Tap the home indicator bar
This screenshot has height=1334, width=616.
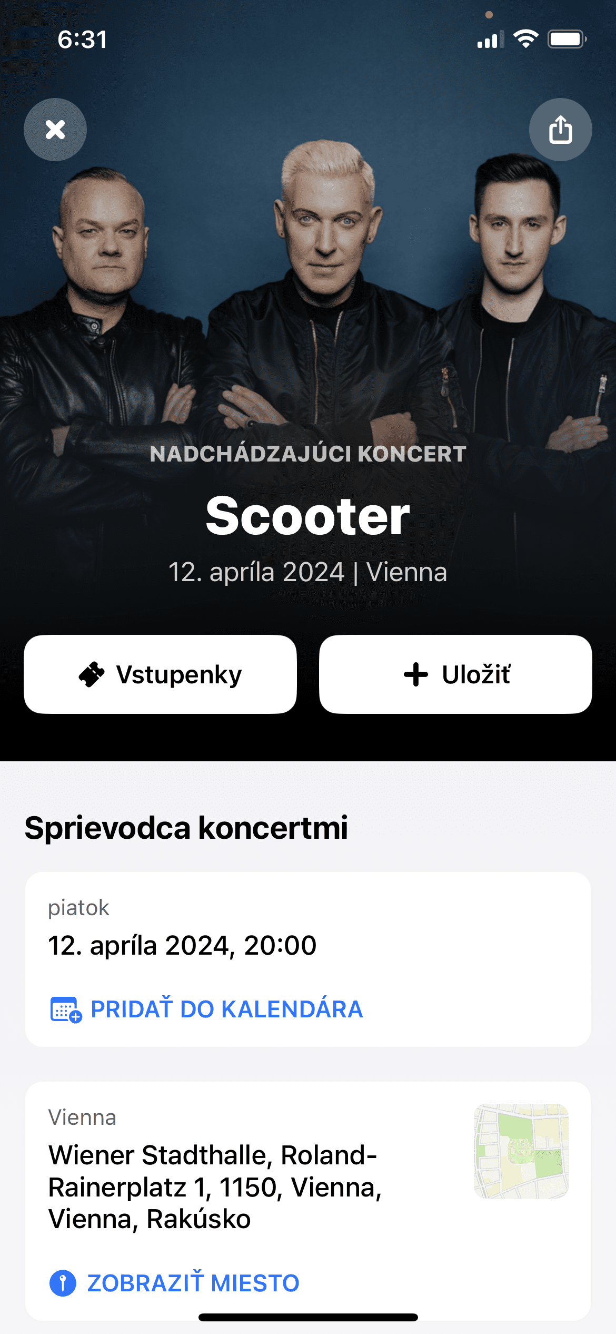(x=308, y=1317)
